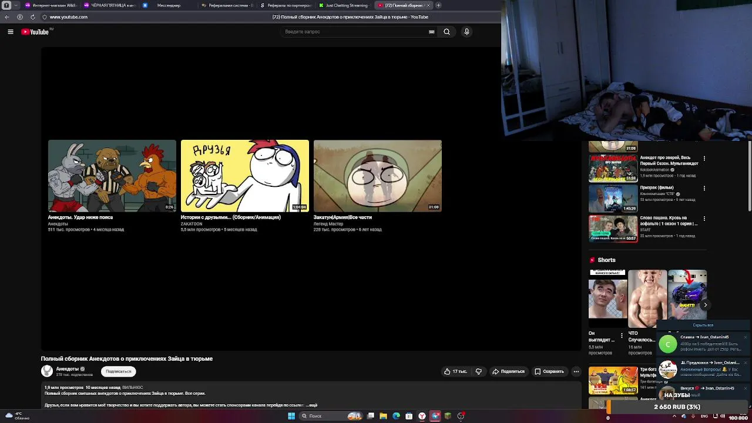
Task: Show next Shorts with the arrow chevron
Action: [705, 305]
